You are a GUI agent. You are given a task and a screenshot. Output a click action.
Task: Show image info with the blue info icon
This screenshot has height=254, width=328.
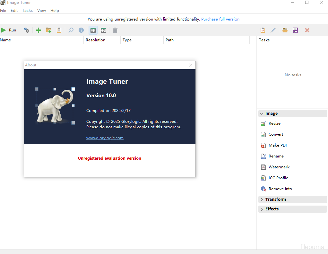click(81, 30)
